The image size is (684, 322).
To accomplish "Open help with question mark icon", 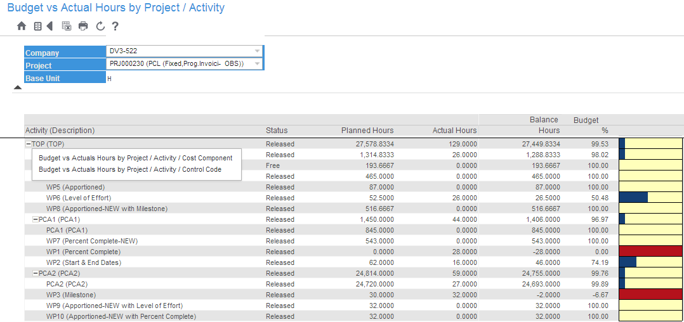I will click(x=115, y=26).
